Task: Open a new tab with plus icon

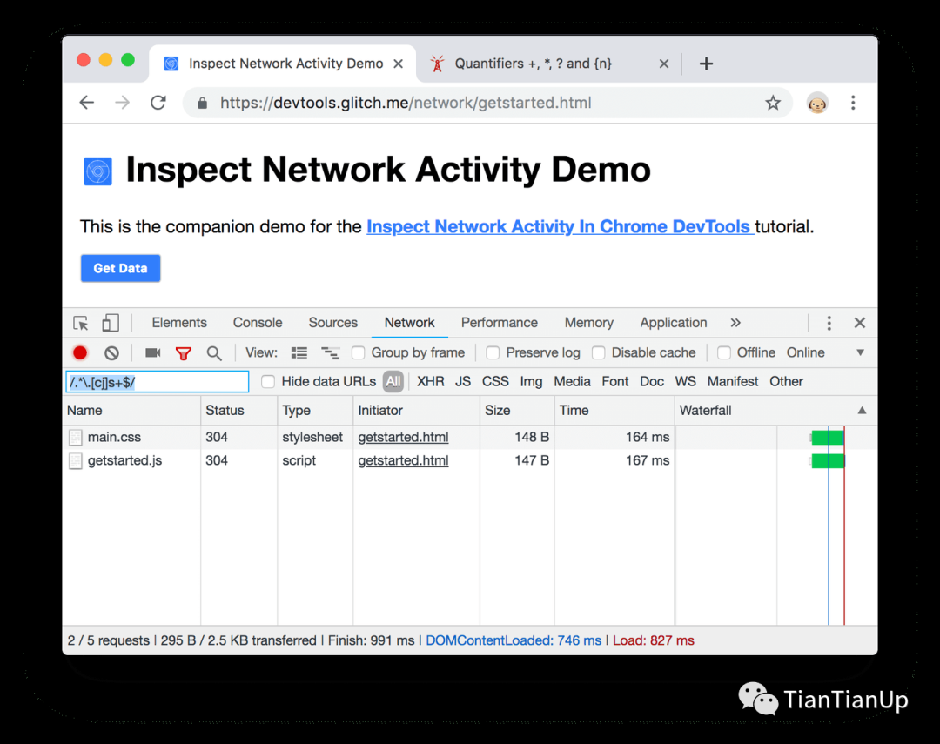Action: [x=706, y=64]
